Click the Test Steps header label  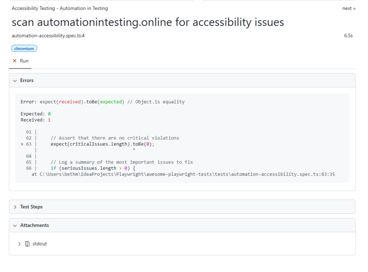point(31,207)
